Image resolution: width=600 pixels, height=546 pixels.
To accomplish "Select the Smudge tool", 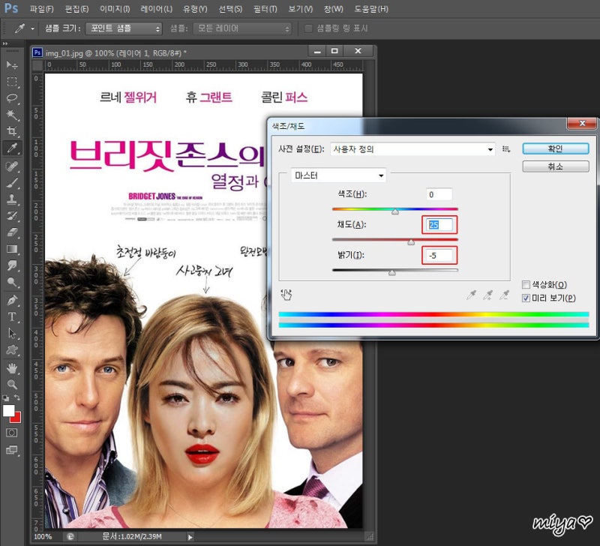I will pyautogui.click(x=12, y=265).
